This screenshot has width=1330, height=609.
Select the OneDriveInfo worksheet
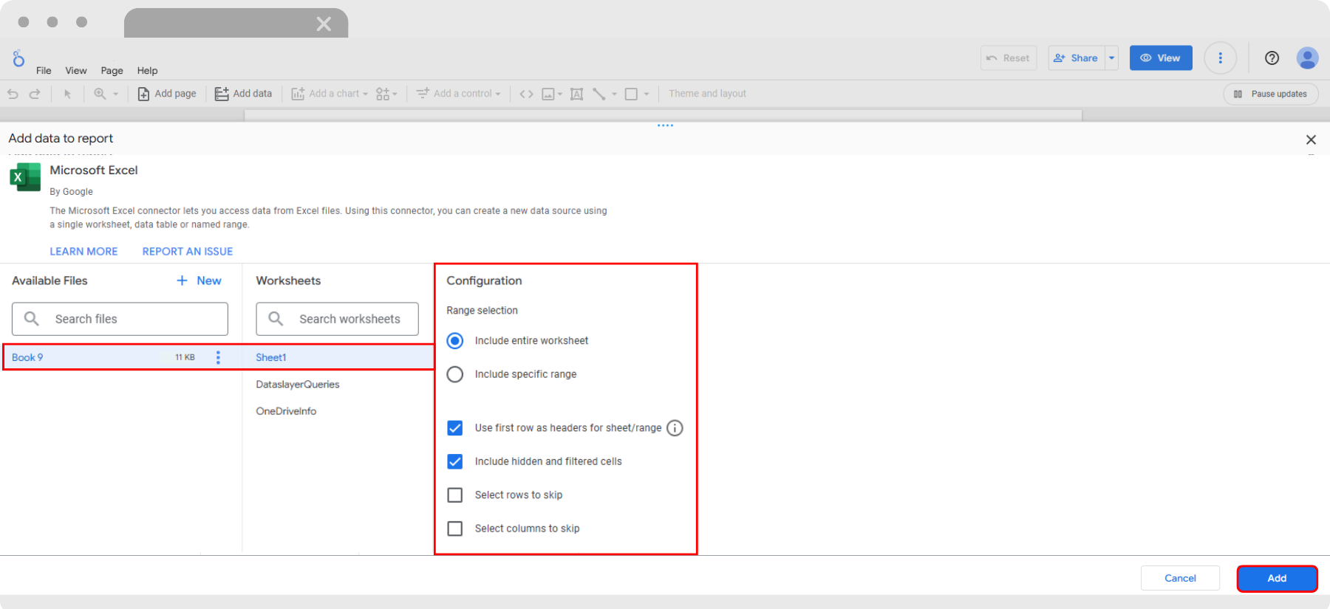coord(286,411)
